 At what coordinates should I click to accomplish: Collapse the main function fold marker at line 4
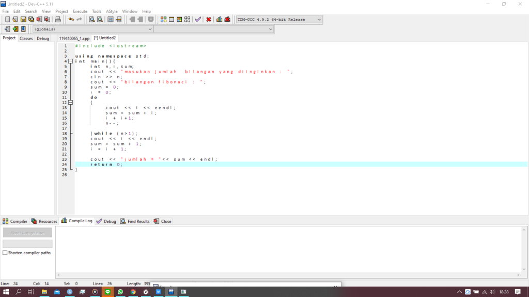tap(70, 61)
